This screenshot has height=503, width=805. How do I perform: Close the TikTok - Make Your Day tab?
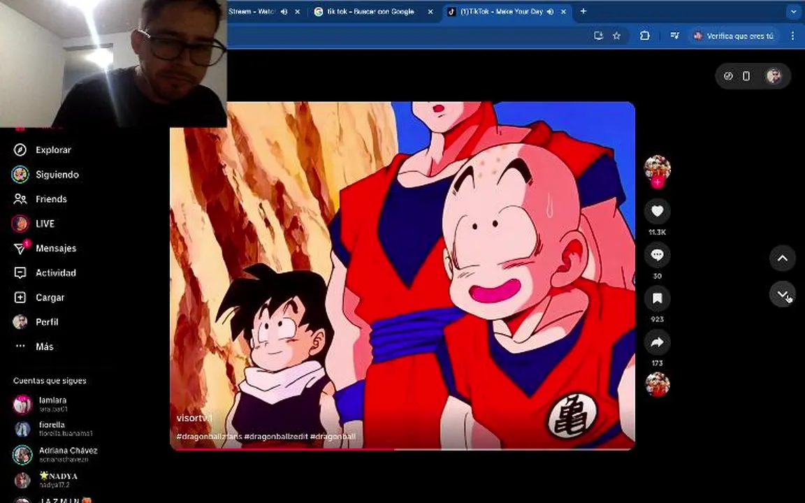click(x=563, y=11)
